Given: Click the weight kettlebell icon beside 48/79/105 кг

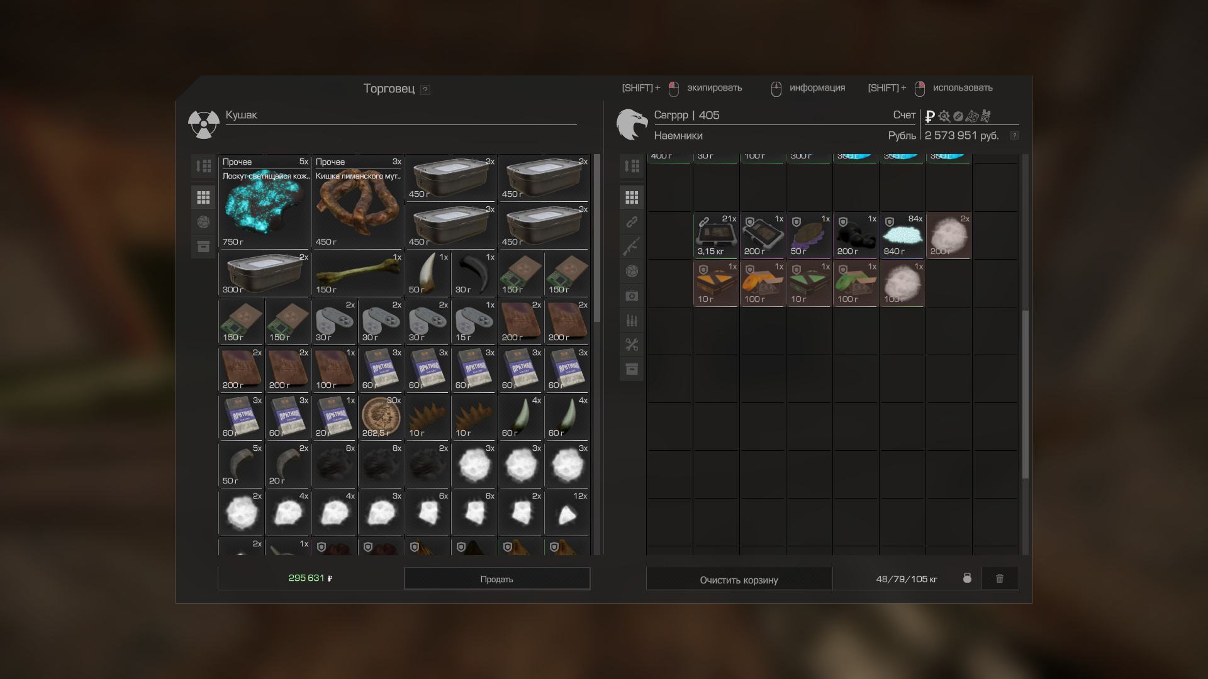Looking at the screenshot, I should [x=967, y=578].
